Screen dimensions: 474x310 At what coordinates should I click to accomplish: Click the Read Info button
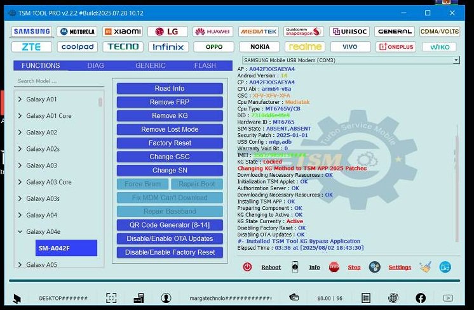(170, 88)
